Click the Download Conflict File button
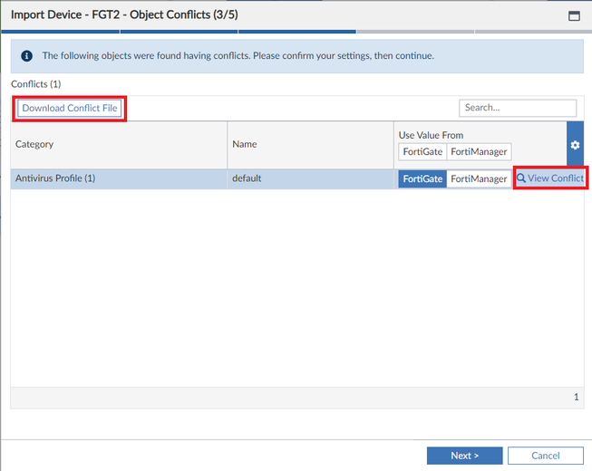Image resolution: width=592 pixels, height=471 pixels. coord(70,108)
